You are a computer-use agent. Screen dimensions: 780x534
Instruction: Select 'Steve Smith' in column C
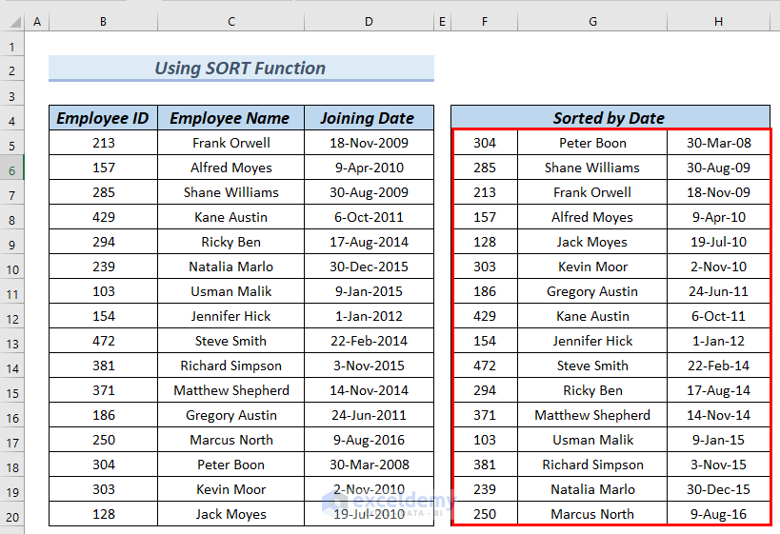[x=230, y=341]
